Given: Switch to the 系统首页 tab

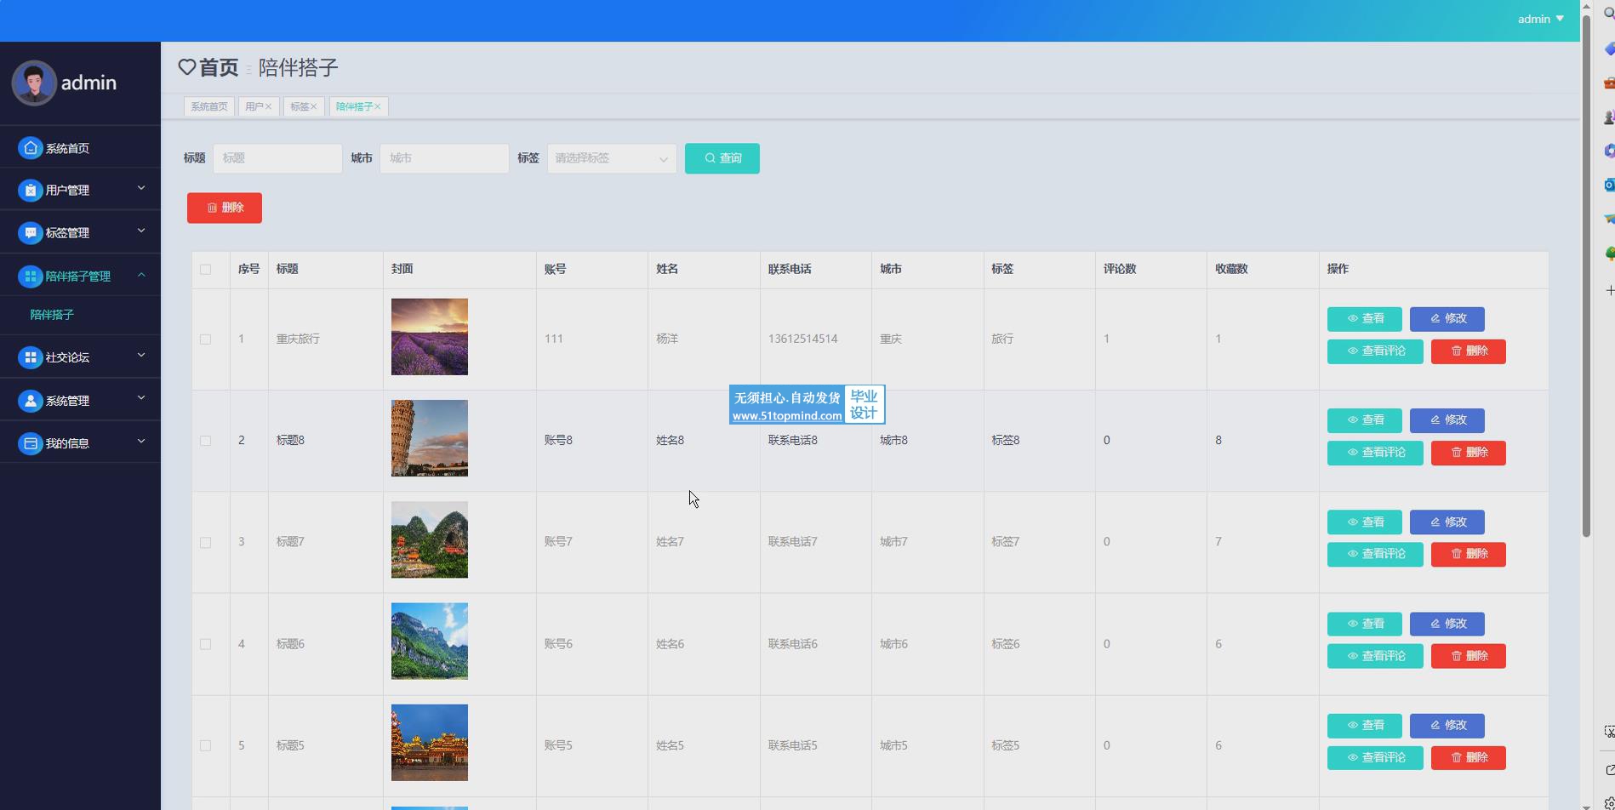Looking at the screenshot, I should pyautogui.click(x=208, y=106).
